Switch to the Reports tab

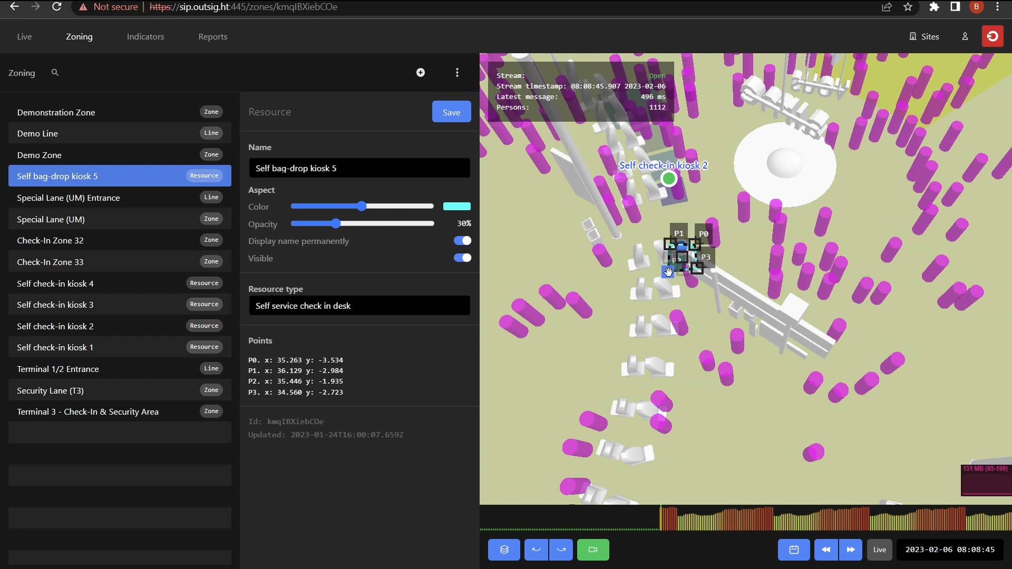pyautogui.click(x=212, y=36)
